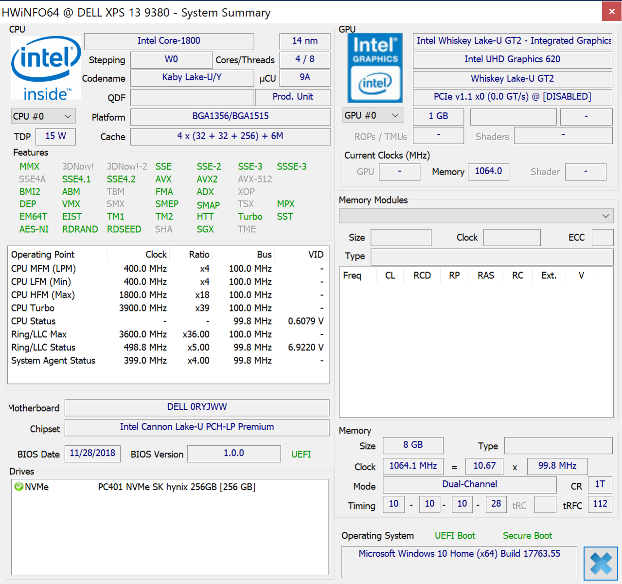Select the CPU Turbo operating point row

pyautogui.click(x=168, y=308)
